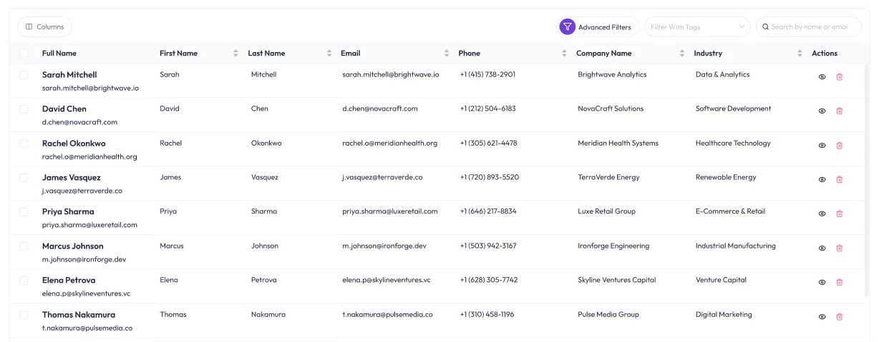The height and width of the screenshot is (342, 879).
Task: Tick the Priya Sharma checkbox
Action: point(24,212)
